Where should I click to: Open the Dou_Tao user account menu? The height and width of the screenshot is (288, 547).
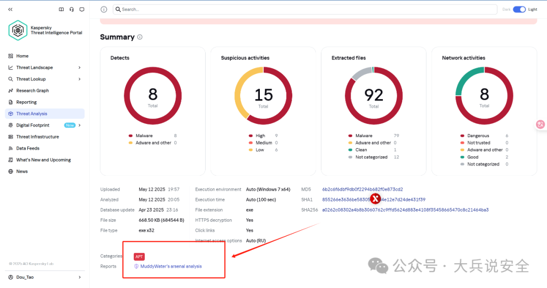(x=45, y=277)
